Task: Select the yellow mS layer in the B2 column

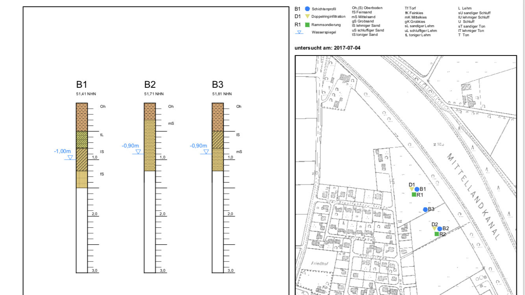Action: (150, 145)
